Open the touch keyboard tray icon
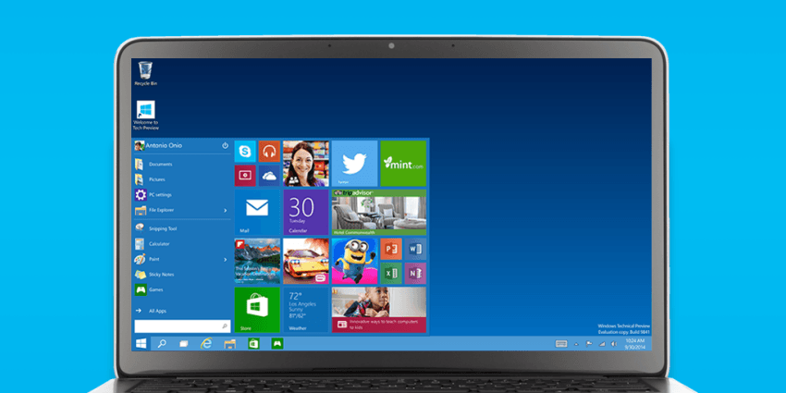This screenshot has height=393, width=786. (x=561, y=344)
